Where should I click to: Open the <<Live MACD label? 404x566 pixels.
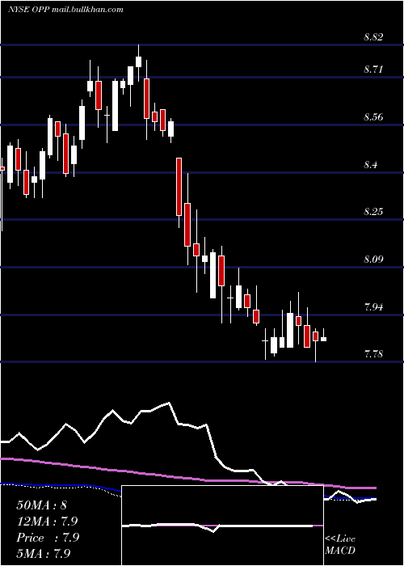pyautogui.click(x=340, y=544)
